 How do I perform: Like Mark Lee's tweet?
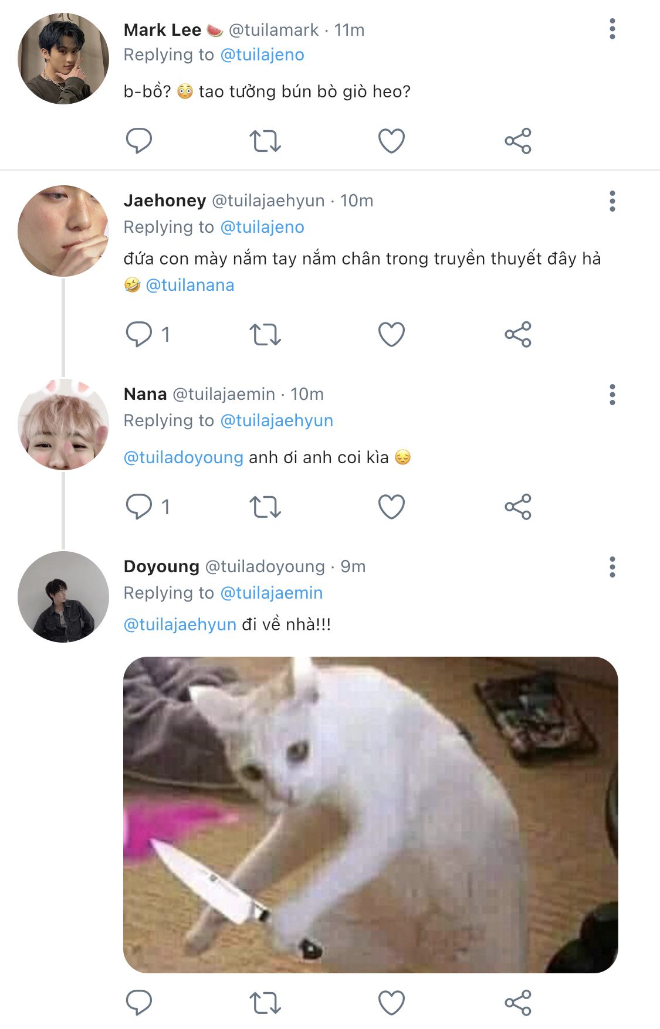(391, 141)
